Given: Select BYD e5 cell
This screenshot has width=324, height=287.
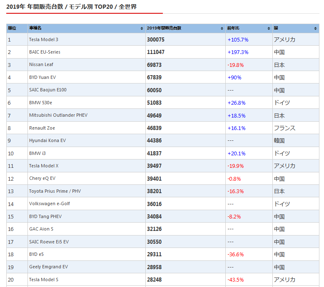Looking at the screenshot, I should coord(87,254).
